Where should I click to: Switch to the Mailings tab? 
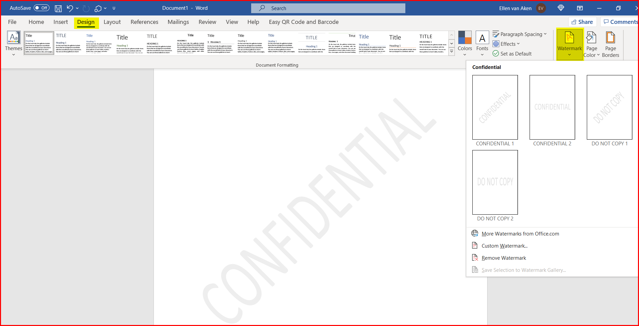point(178,22)
